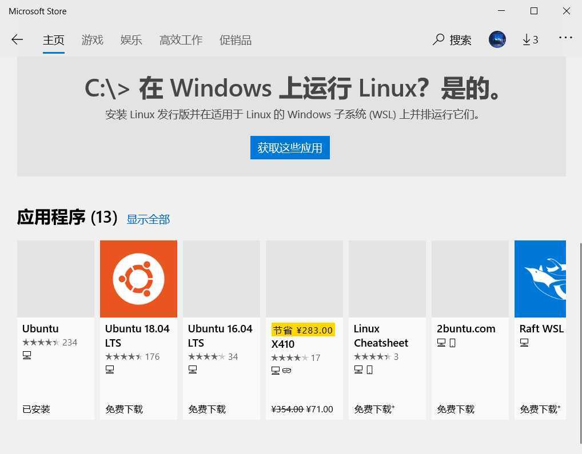Open the Raft WSL app thumbnail
The height and width of the screenshot is (454, 582).
tap(540, 279)
